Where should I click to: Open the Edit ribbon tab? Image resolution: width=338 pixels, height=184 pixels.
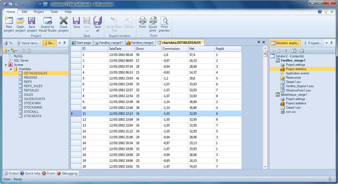pyautogui.click(x=25, y=12)
